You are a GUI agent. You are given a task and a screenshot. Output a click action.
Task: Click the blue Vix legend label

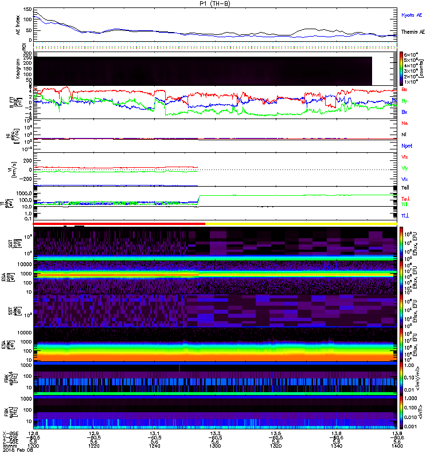[405, 179]
